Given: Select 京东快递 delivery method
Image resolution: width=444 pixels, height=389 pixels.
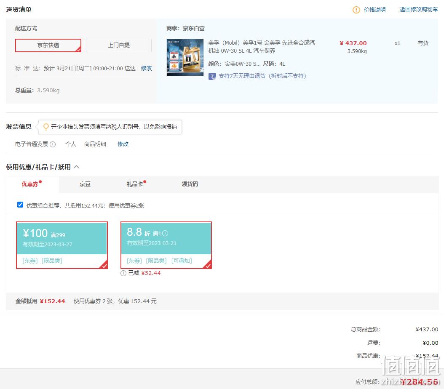Looking at the screenshot, I should pyautogui.click(x=48, y=45).
